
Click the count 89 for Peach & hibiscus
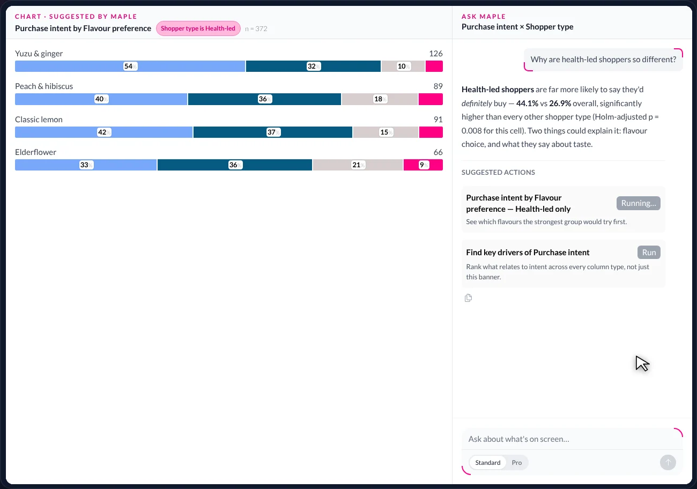(x=438, y=86)
